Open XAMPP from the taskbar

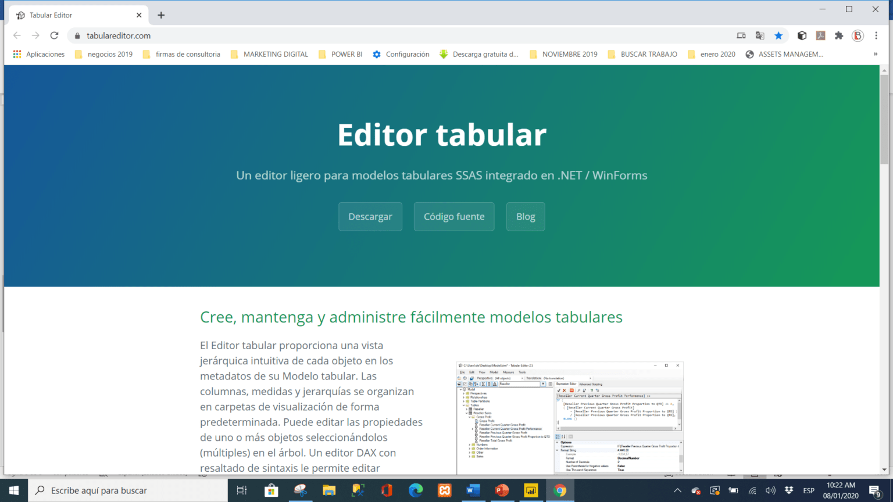[444, 490]
